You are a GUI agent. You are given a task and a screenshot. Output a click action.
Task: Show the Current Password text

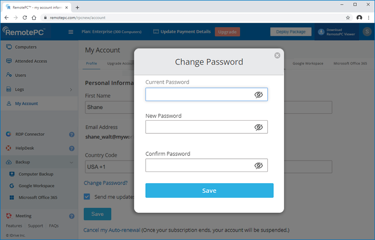(258, 95)
